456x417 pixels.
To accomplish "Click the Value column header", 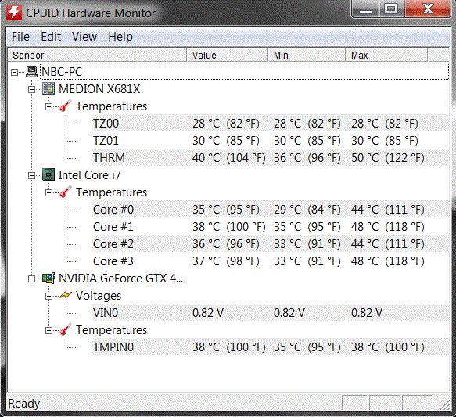I will point(227,55).
